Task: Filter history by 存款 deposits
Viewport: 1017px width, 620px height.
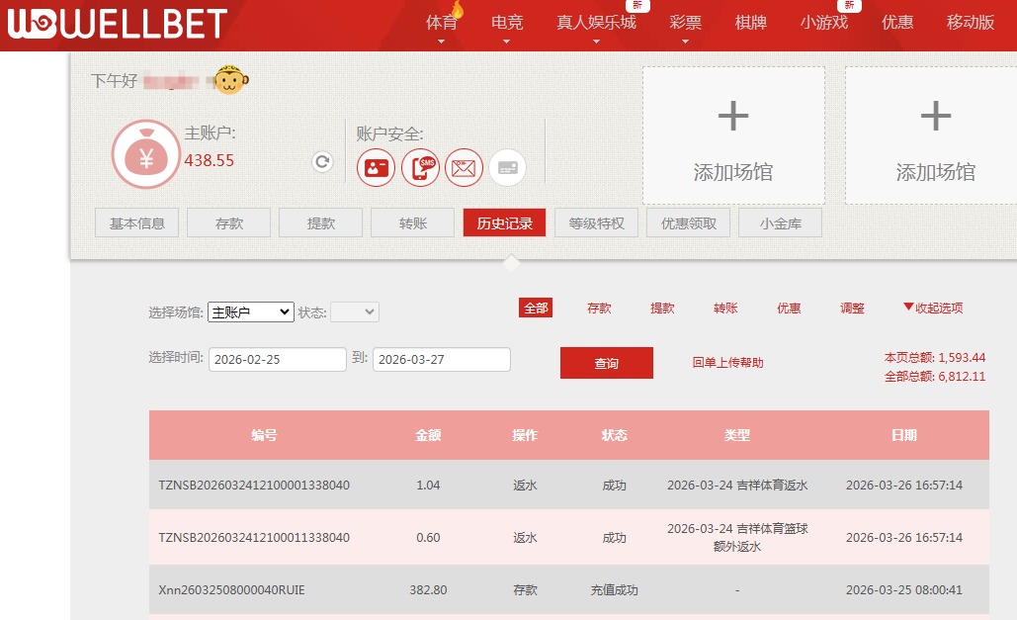Action: tap(599, 308)
